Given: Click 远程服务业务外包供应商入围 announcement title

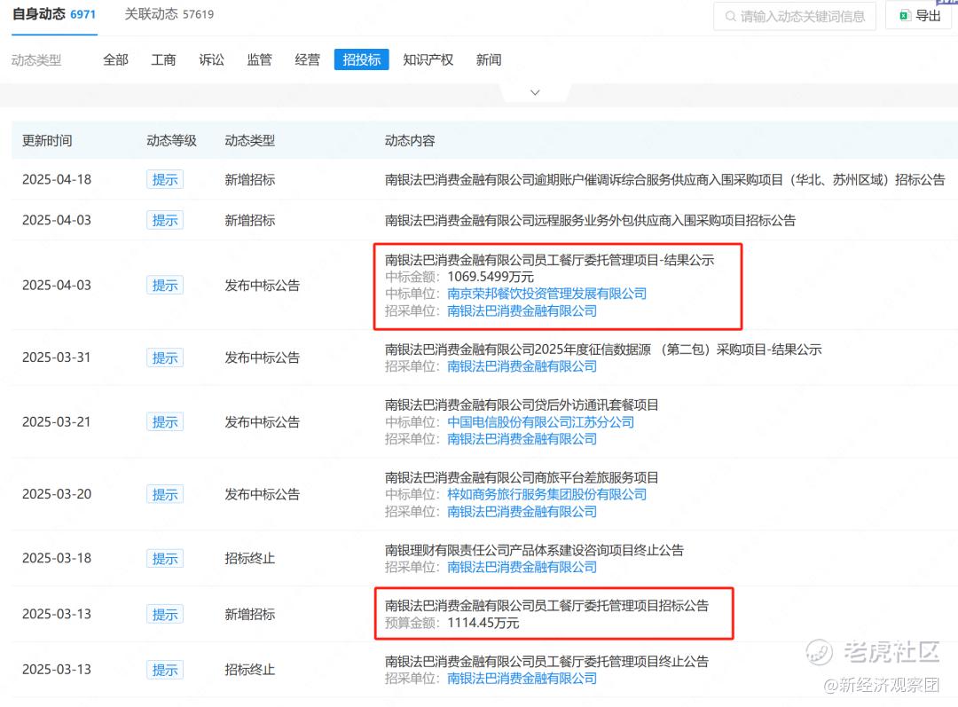Looking at the screenshot, I should coord(590,220).
